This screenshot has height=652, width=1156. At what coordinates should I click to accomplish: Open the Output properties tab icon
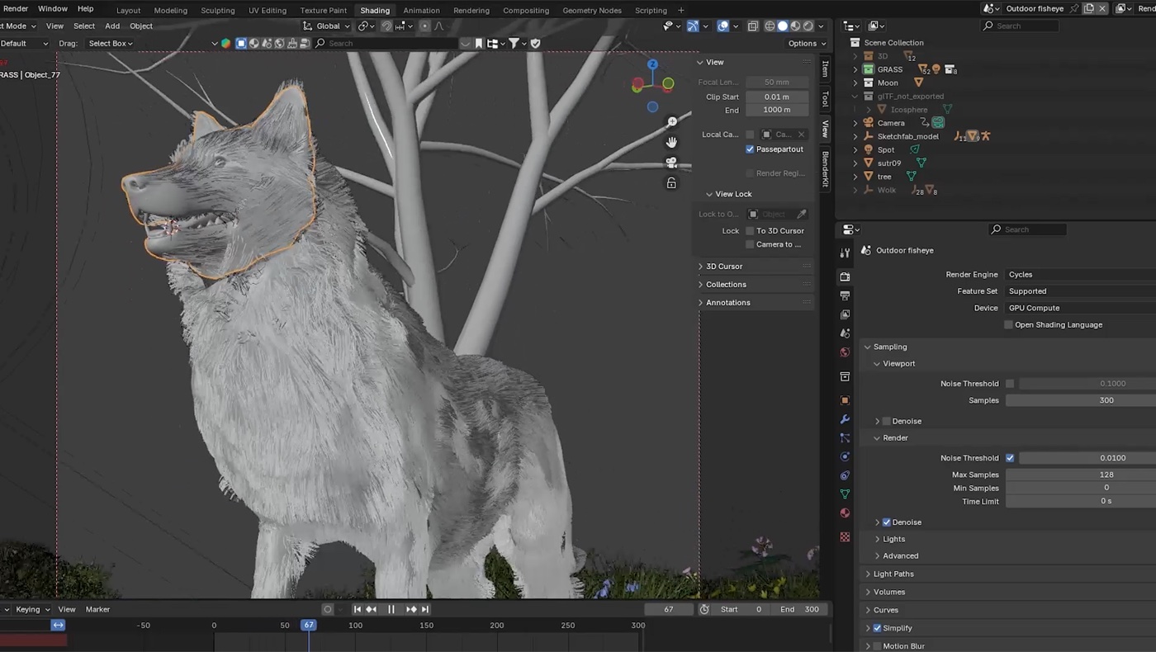845,295
